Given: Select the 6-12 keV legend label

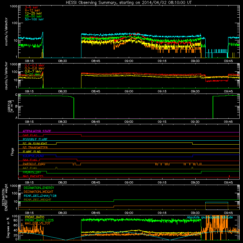Looking at the screenshot, I should point(33,10).
